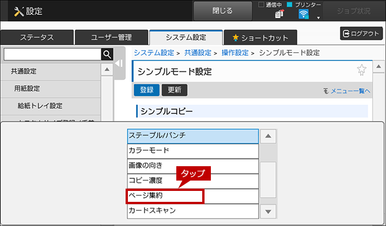Screen dimensions: 386x226
Task: Select 給紙トレイ設定 in the sidebar
Action: [51, 106]
